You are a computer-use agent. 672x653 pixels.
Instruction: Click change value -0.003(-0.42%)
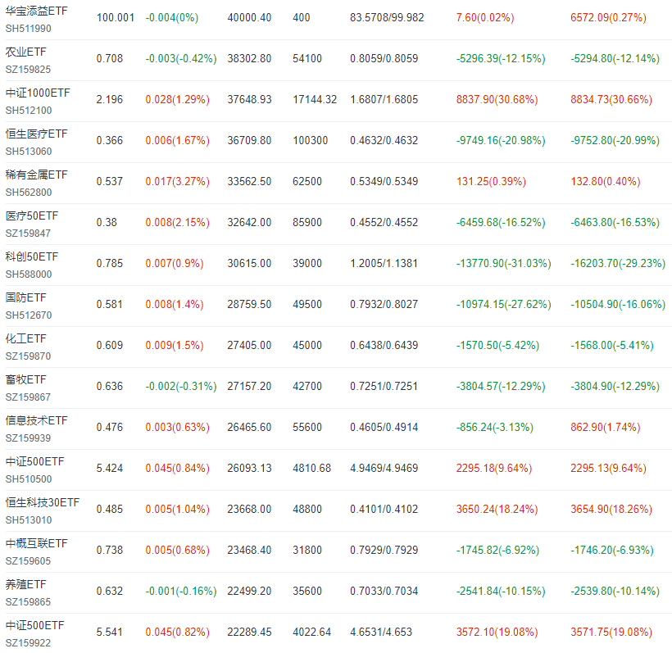[181, 59]
